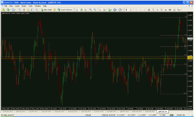
Task: Draw a vertical line tool
Action: pos(136,10)
